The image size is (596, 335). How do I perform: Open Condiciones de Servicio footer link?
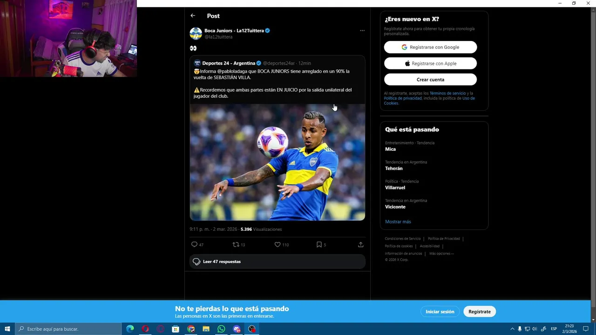pyautogui.click(x=402, y=239)
